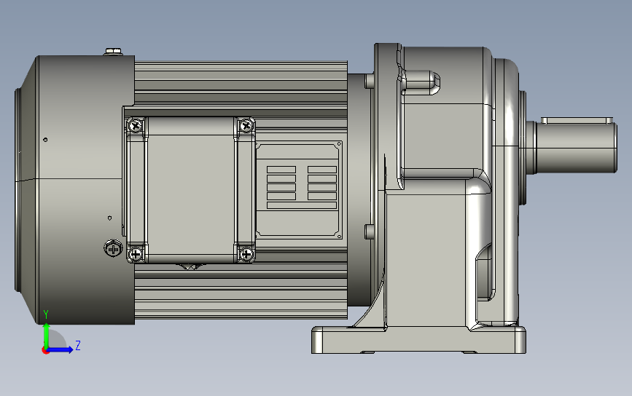Pick the bottom-right terminal box screw
The image size is (632, 396).
pos(246,254)
